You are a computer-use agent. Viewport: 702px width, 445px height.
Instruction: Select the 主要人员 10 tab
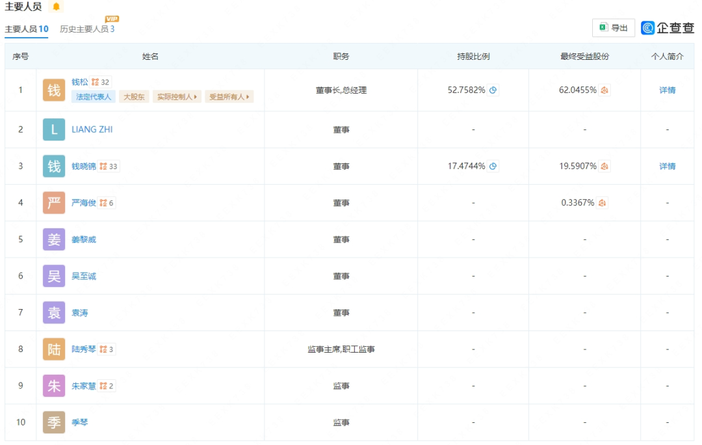[27, 29]
